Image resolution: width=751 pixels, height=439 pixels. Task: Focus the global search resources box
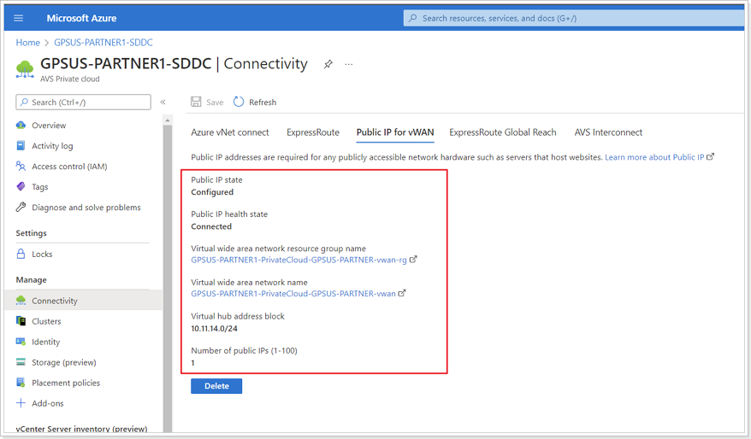[574, 18]
